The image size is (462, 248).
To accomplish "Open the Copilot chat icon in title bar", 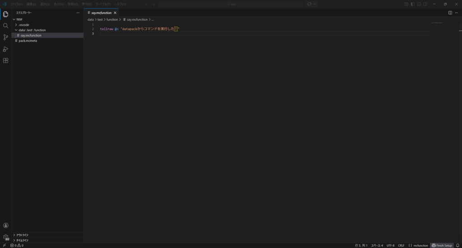I will [309, 4].
